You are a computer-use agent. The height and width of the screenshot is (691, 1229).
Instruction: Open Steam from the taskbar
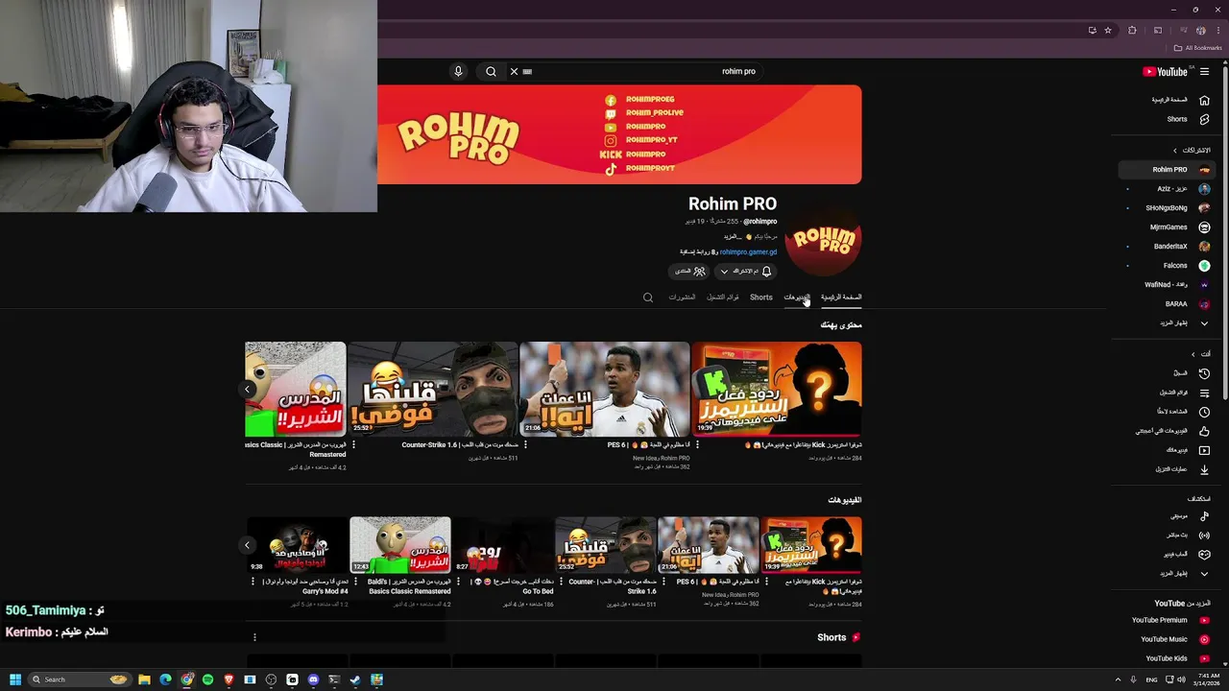tap(355, 679)
